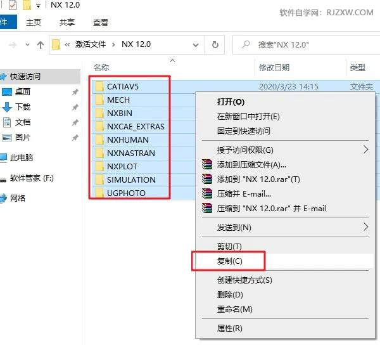Click the CATIAV5 folder icon

pos(99,86)
